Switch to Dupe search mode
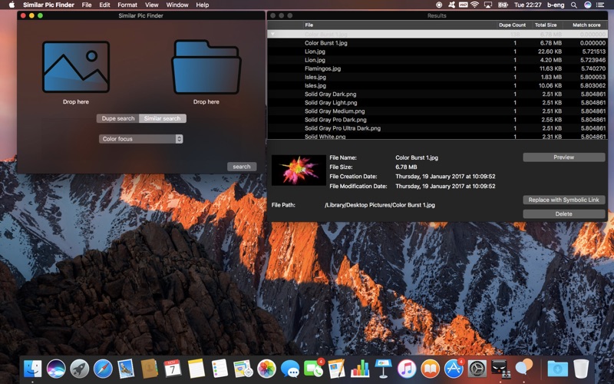614x384 pixels. [118, 118]
